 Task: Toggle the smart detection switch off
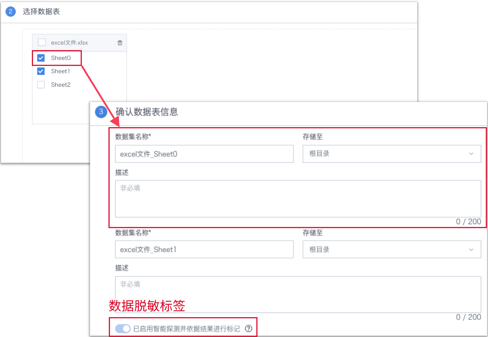coord(123,329)
